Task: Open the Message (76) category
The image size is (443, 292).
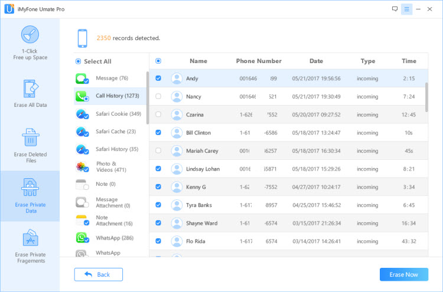Action: 110,78
